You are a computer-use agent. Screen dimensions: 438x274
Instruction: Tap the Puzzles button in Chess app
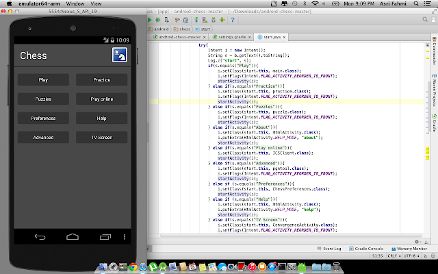point(43,99)
